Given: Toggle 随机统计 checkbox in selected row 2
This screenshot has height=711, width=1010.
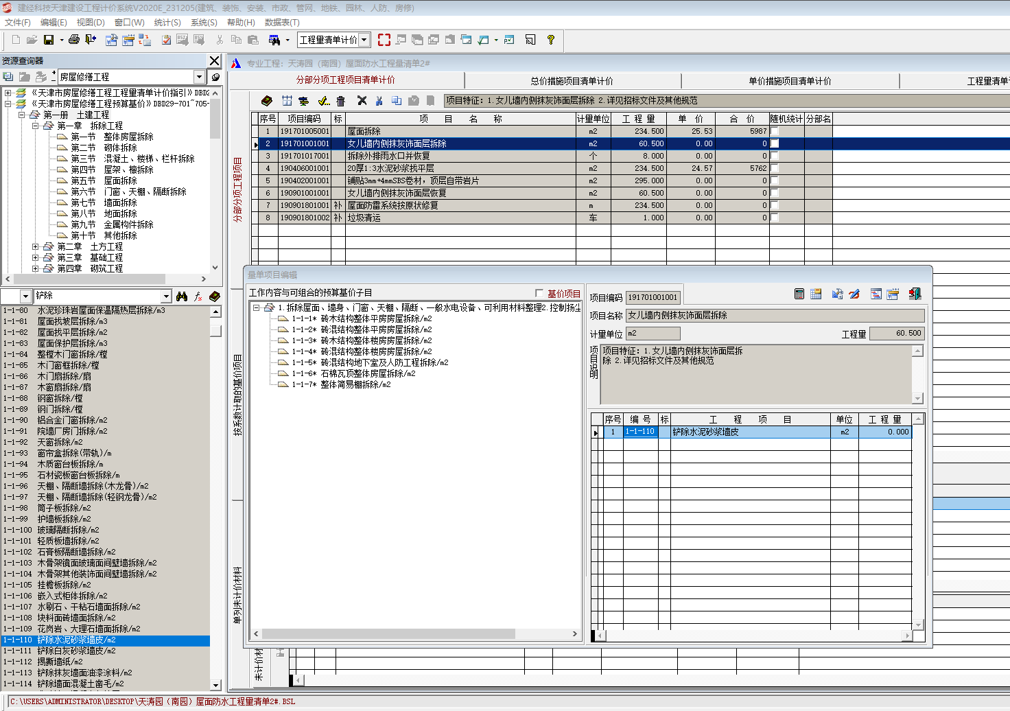Looking at the screenshot, I should (775, 143).
